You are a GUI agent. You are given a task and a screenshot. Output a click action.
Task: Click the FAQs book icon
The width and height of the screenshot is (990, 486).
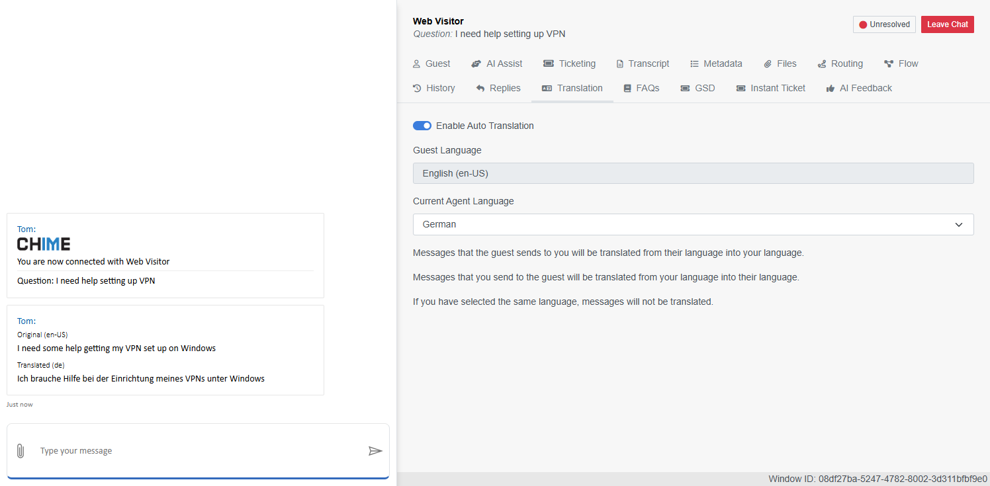[x=627, y=89]
